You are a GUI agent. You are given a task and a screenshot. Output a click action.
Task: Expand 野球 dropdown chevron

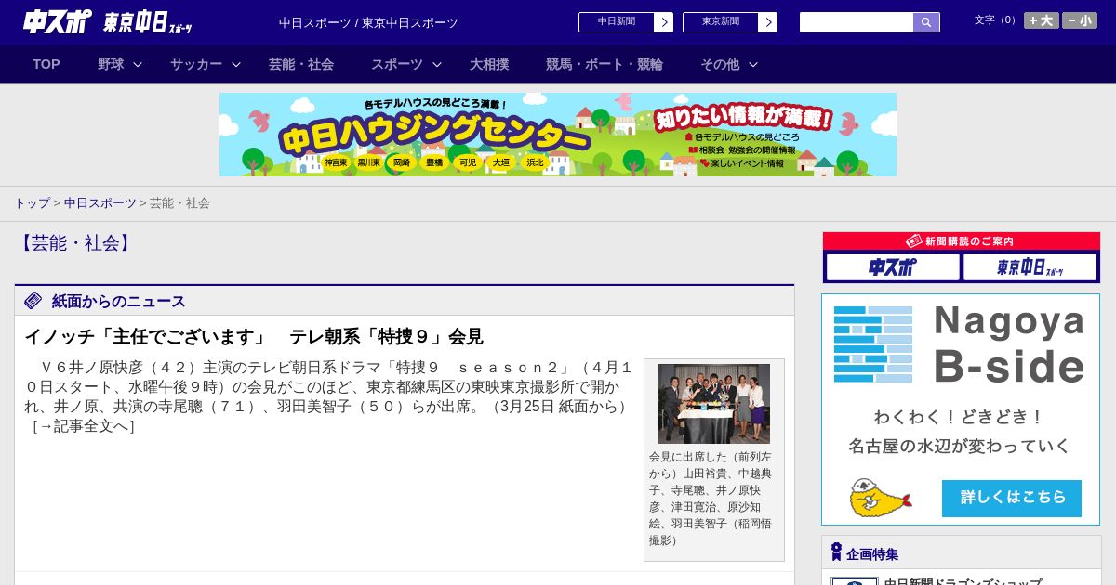138,64
